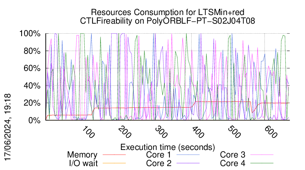Click the green Core 4 legend line sample
Screen dimensions: 305x170
coord(262,163)
